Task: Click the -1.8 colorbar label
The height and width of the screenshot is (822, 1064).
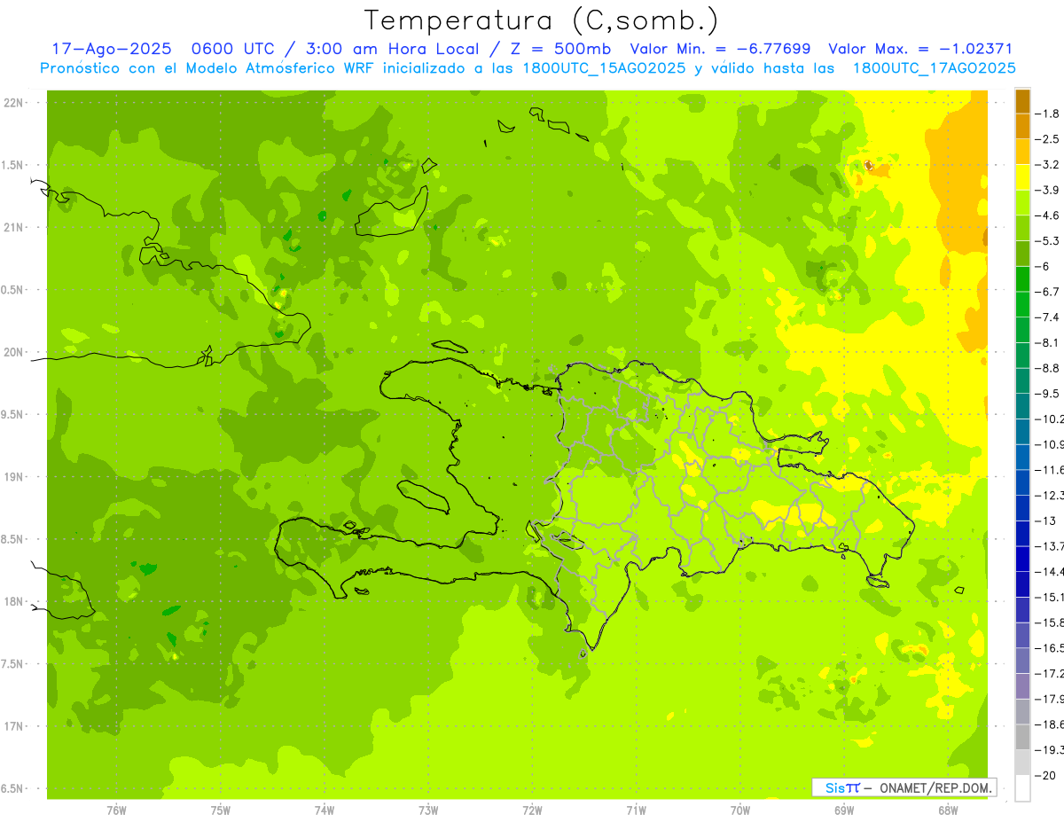Action: pos(1048,114)
